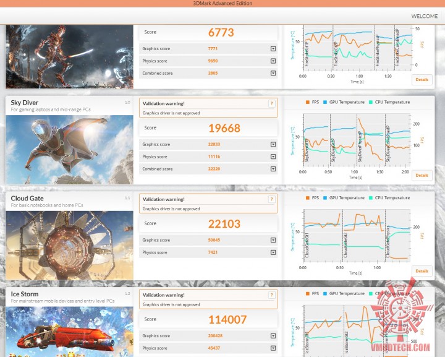This screenshot has width=445, height=357.
Task: Click orange FPS legend swatch in Ice Storm chart
Action: point(308,294)
